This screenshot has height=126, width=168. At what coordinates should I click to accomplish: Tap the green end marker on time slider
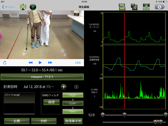click(x=166, y=115)
